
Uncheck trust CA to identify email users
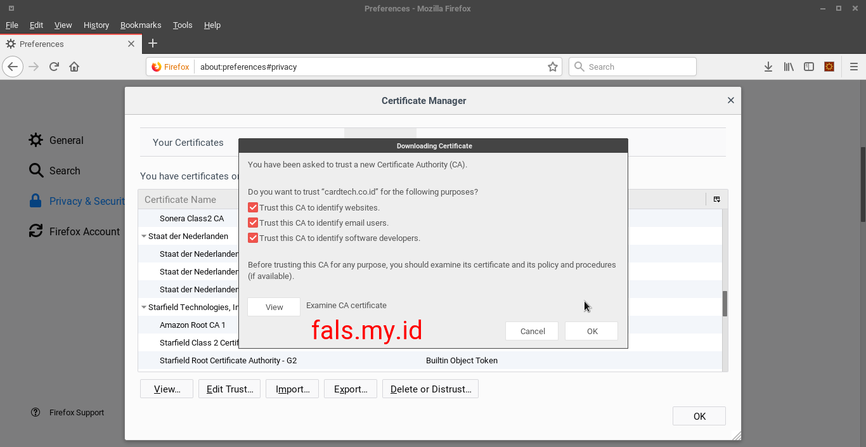(x=253, y=223)
